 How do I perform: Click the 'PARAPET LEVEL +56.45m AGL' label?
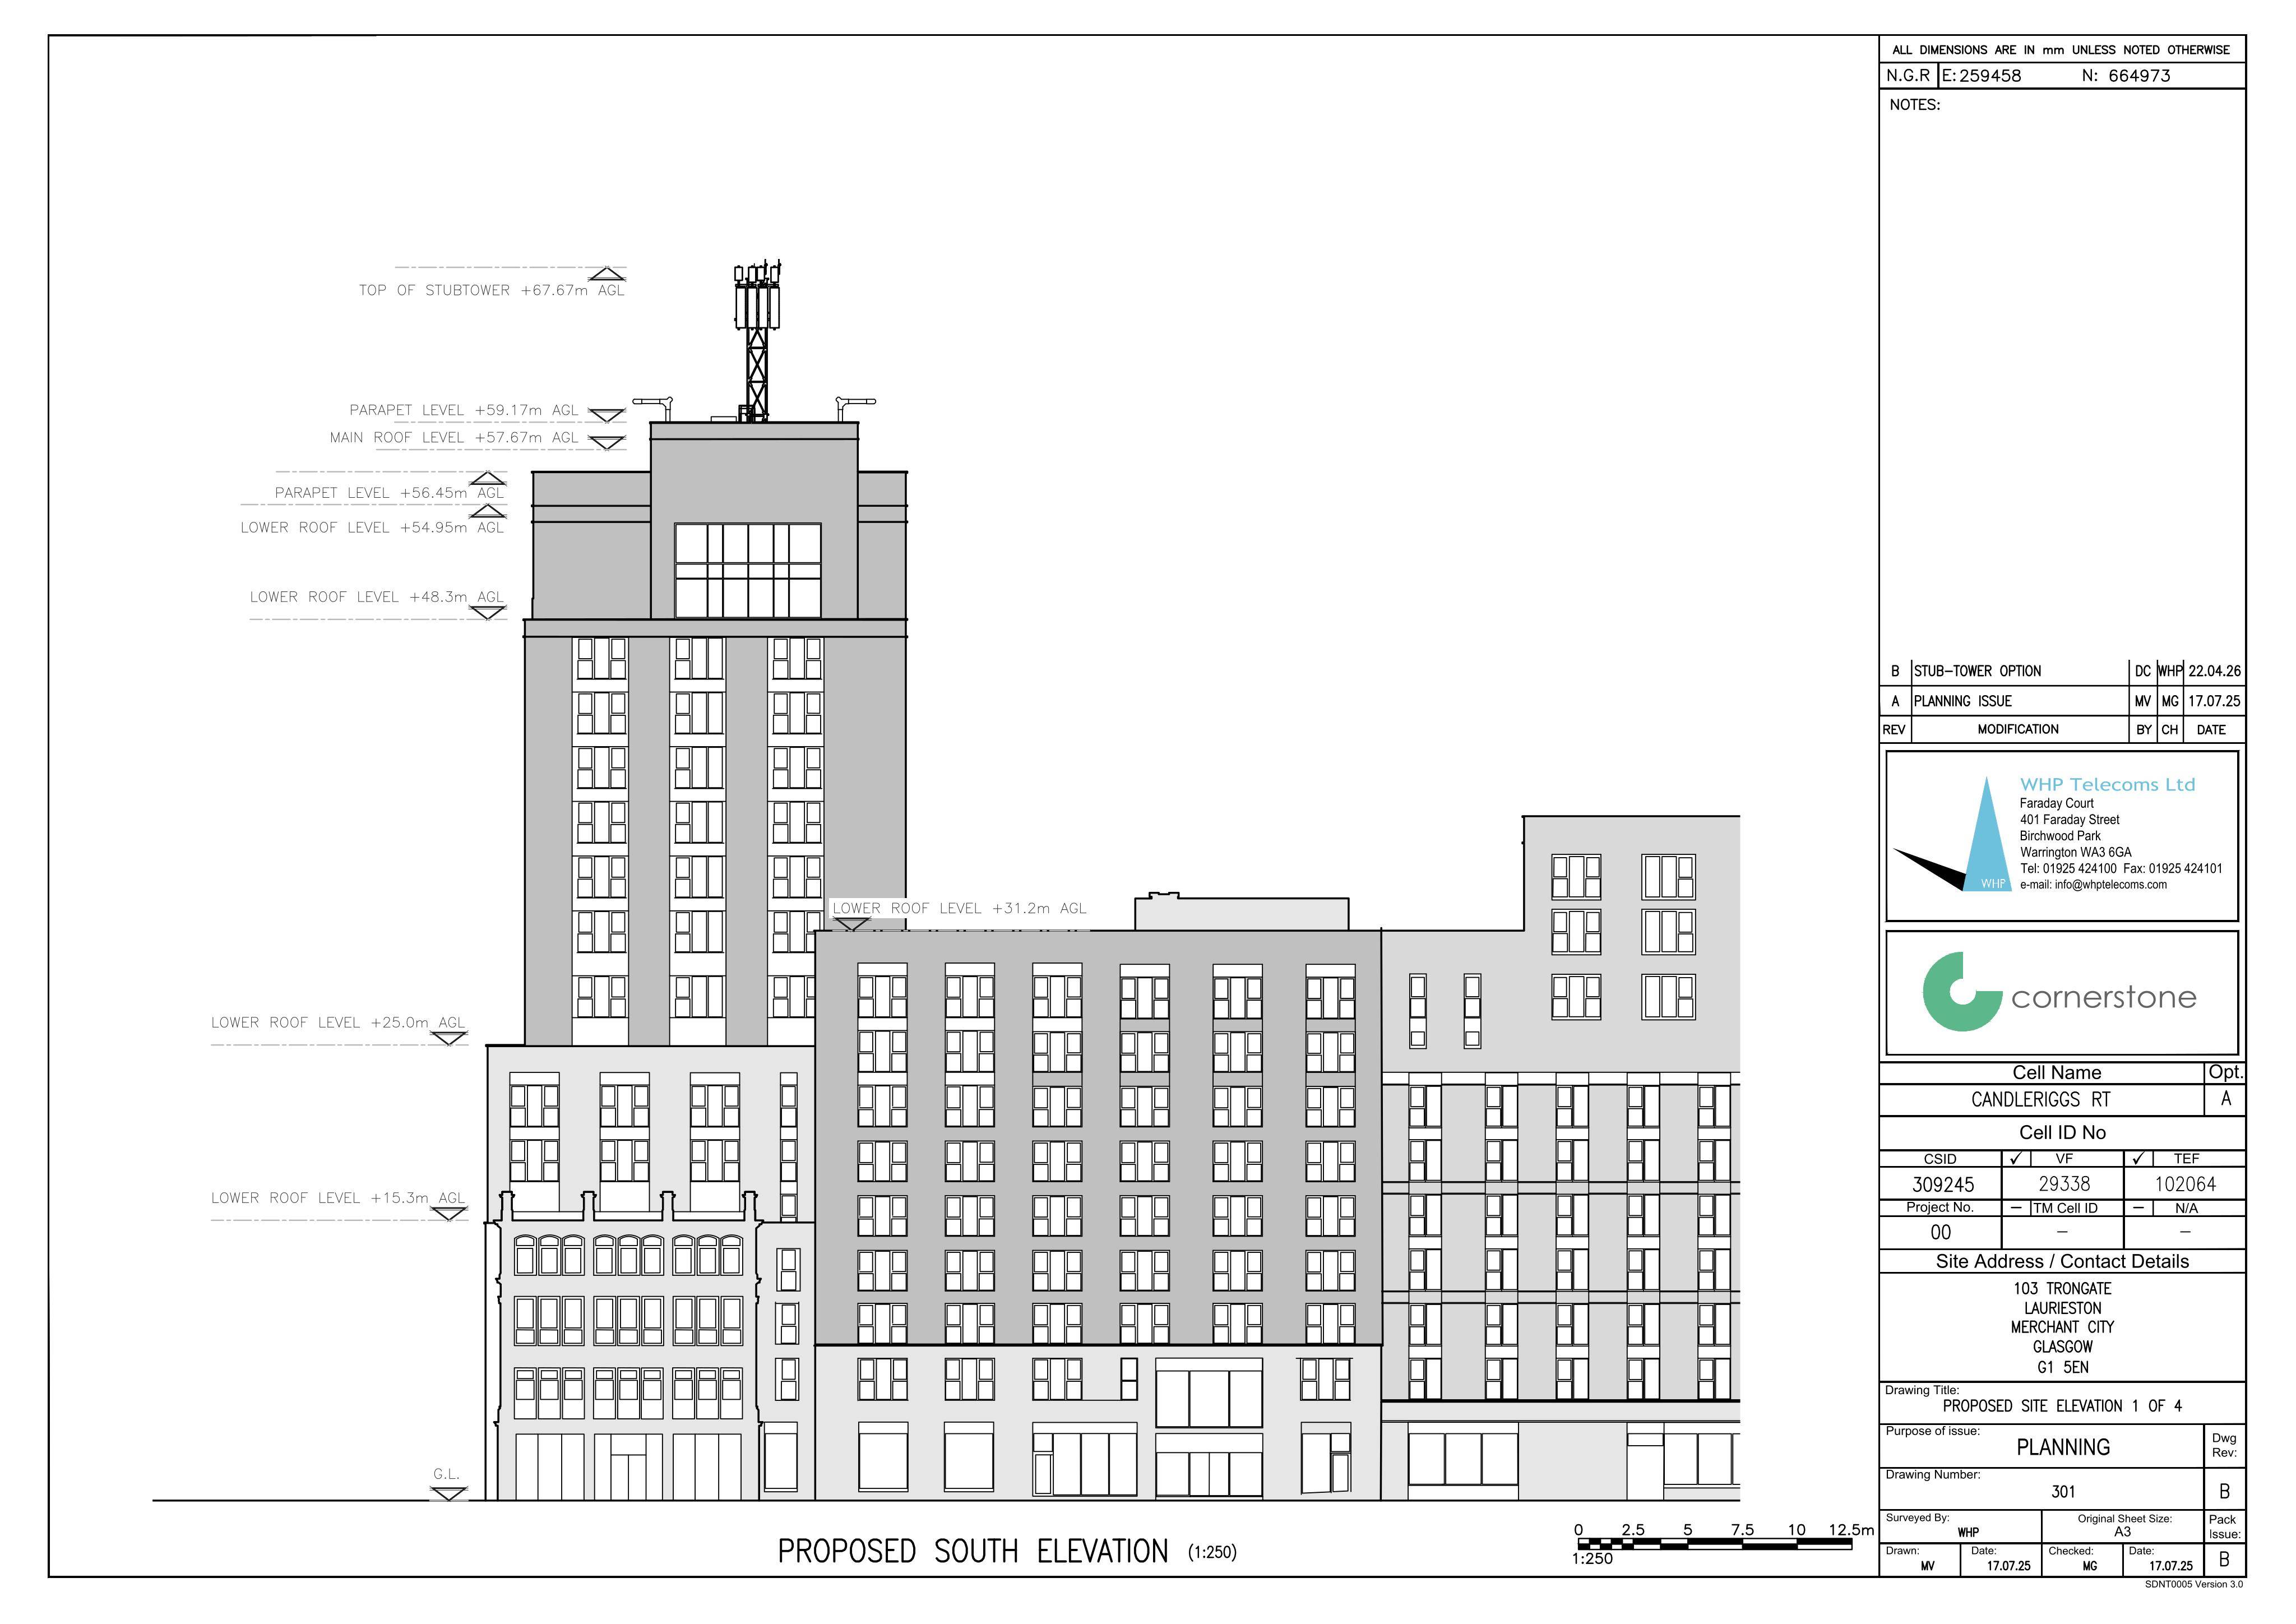(389, 493)
